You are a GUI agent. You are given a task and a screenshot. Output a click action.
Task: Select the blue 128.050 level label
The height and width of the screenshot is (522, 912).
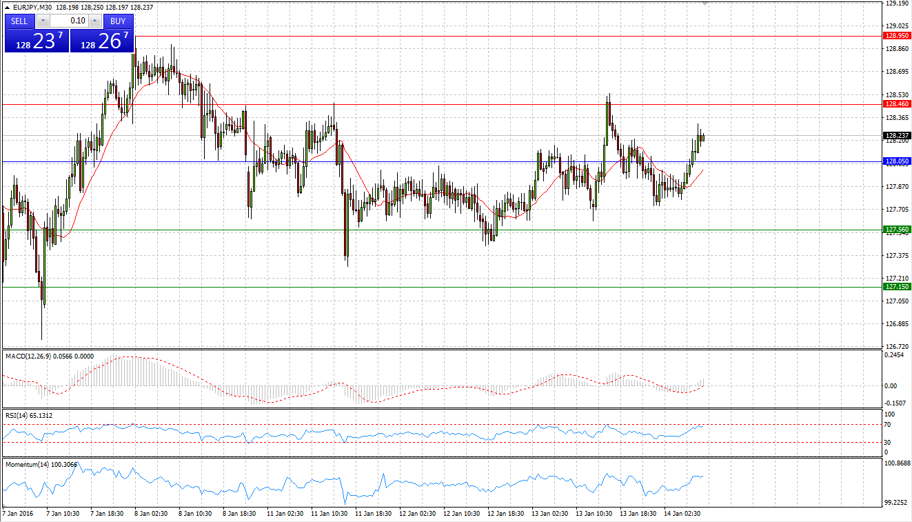(x=897, y=161)
